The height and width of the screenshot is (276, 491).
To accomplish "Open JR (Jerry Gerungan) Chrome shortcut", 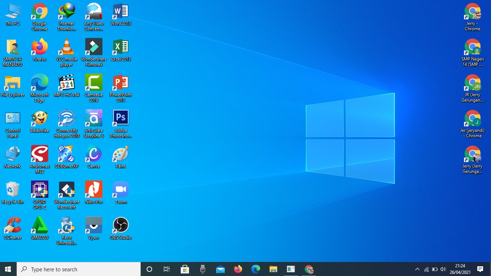I will [472, 88].
